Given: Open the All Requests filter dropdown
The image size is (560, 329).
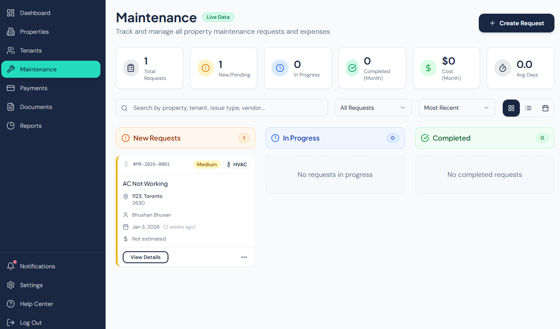Looking at the screenshot, I should click(x=372, y=108).
